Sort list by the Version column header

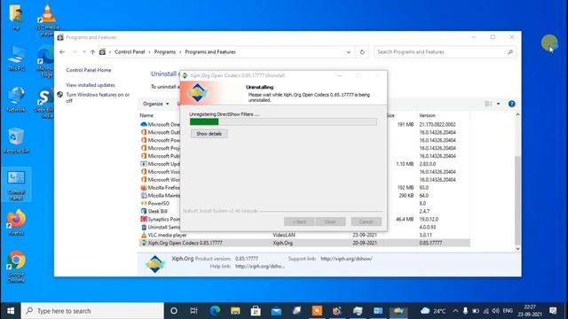427,115
